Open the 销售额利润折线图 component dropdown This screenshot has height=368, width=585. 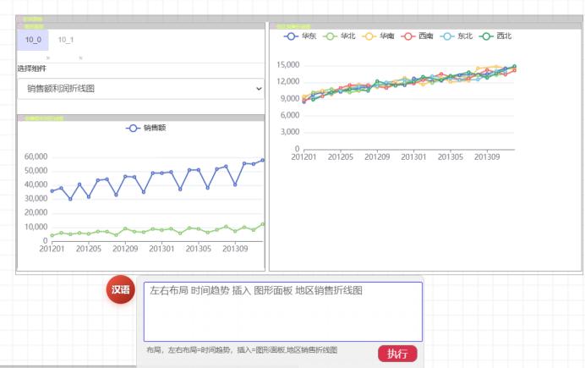tap(140, 89)
